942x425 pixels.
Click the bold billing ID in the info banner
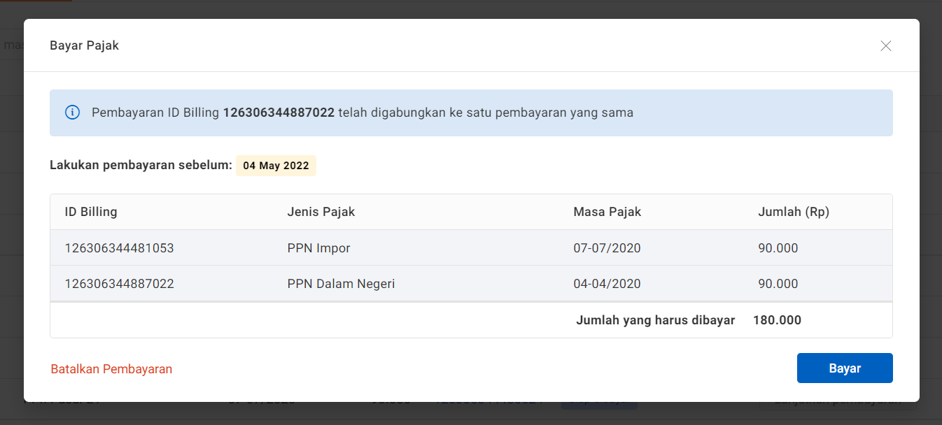pyautogui.click(x=279, y=113)
